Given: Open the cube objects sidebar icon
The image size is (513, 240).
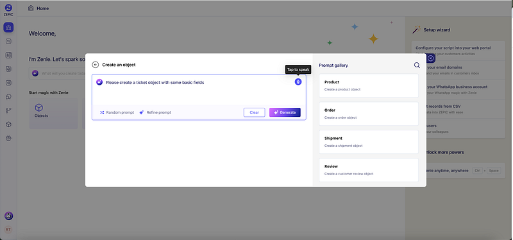Looking at the screenshot, I should point(8,124).
